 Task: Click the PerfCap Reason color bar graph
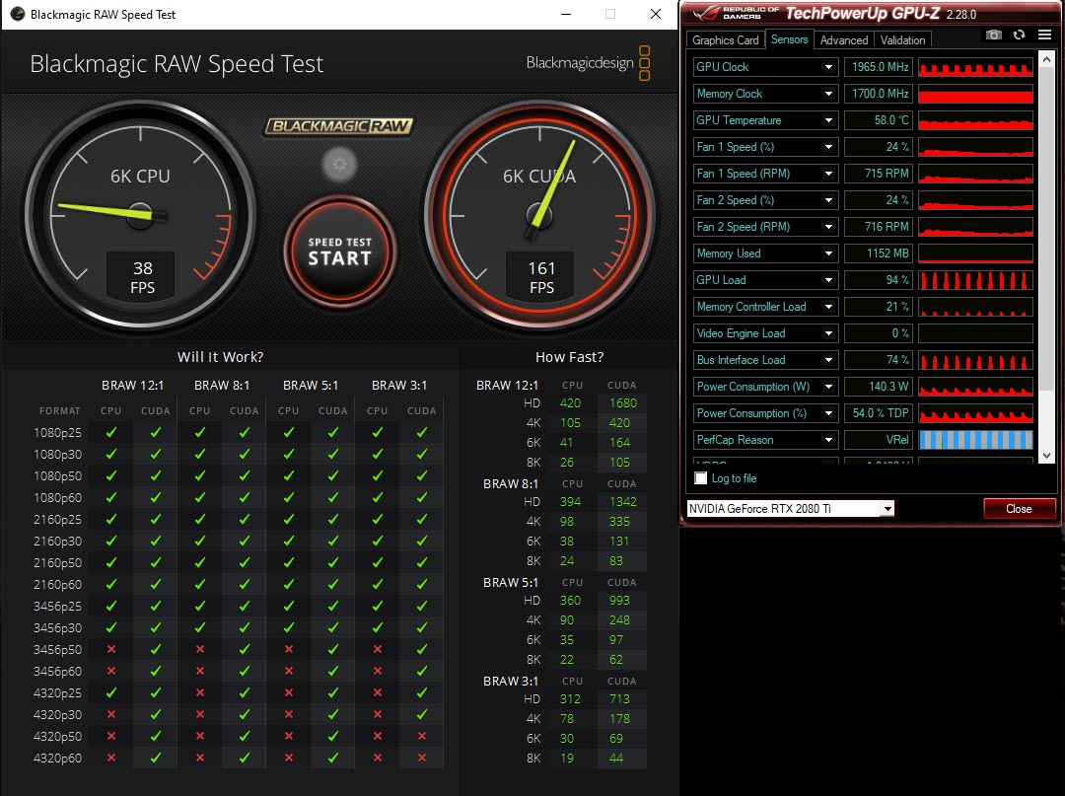(x=975, y=440)
